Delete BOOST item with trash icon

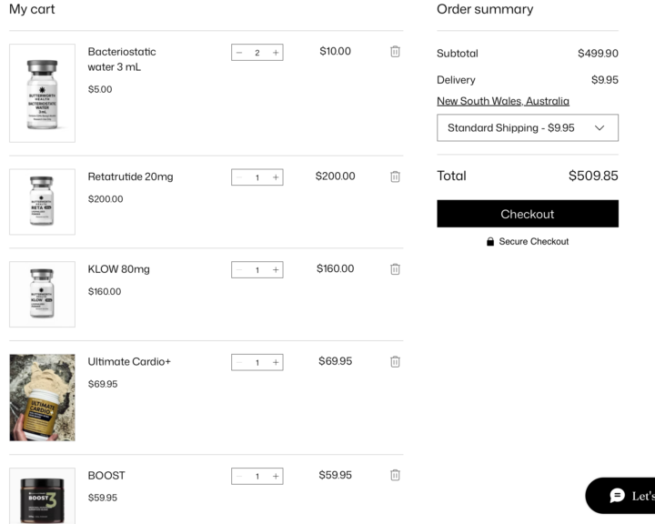395,475
